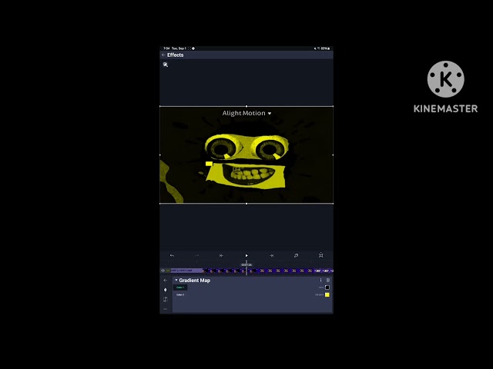Open more options in the left side panel
Image resolution: width=493 pixels, height=369 pixels.
[166, 309]
